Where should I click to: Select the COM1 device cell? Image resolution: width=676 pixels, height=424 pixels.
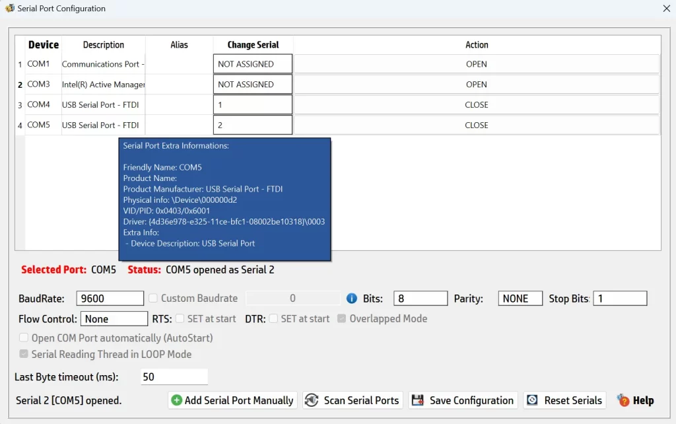pos(43,64)
